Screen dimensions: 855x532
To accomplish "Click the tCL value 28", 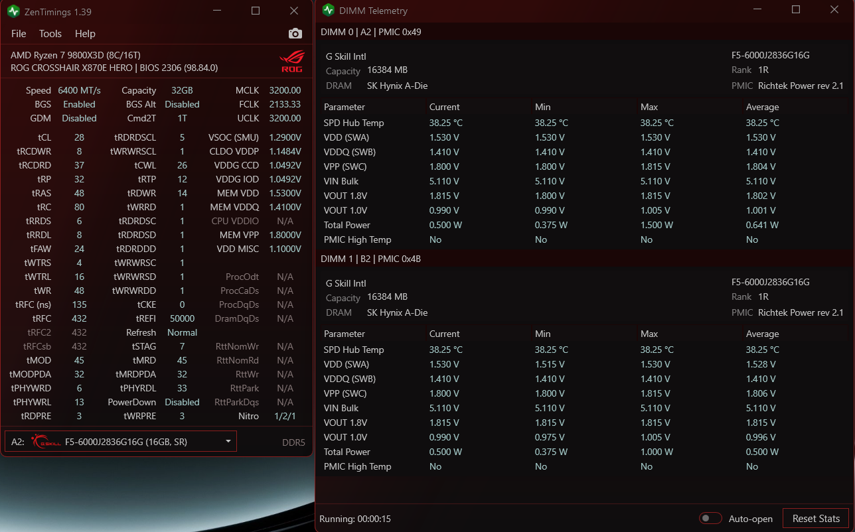I will tap(79, 137).
